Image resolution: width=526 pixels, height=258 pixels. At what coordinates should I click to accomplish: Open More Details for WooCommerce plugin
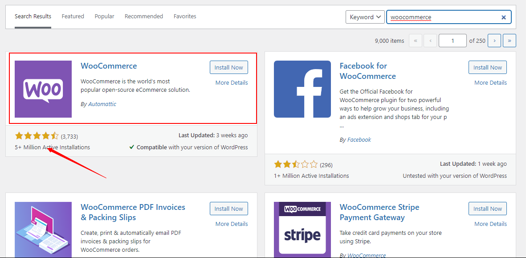(232, 82)
